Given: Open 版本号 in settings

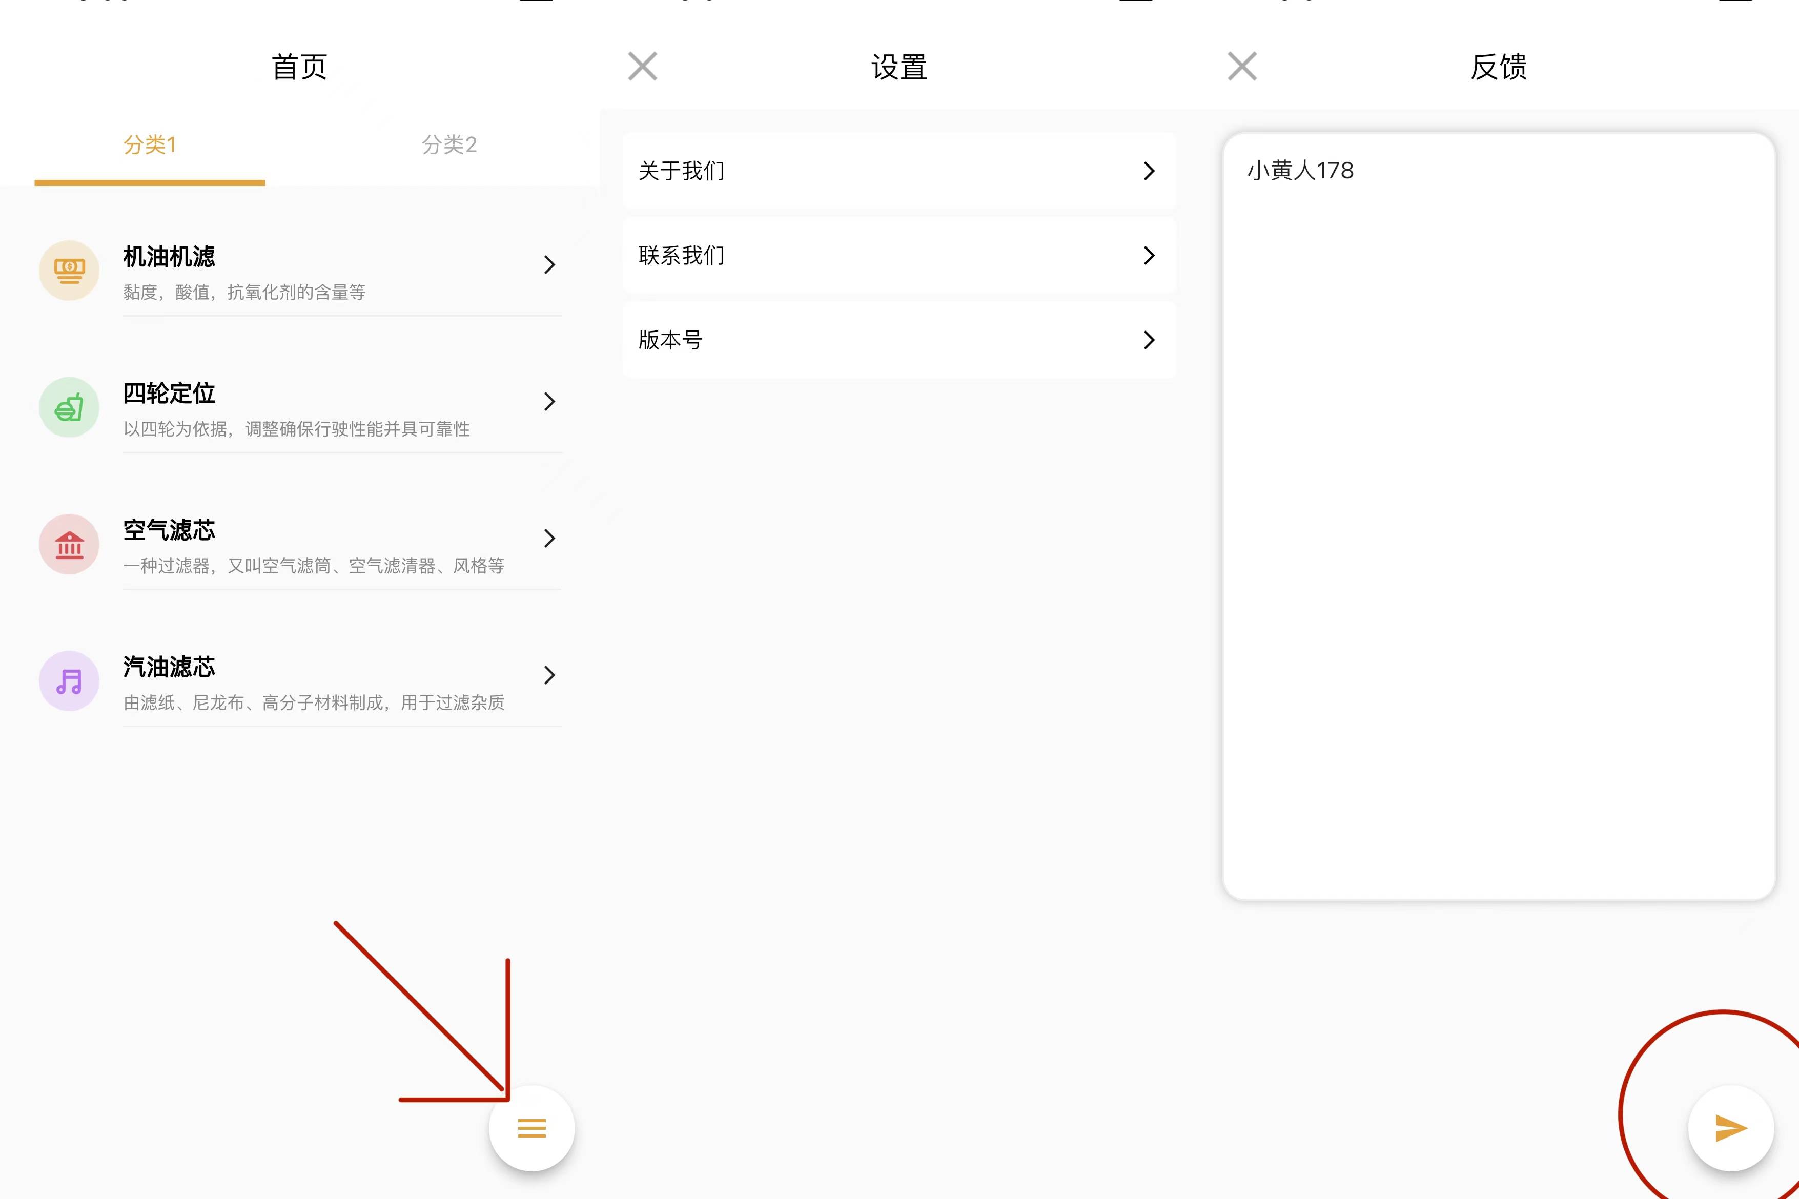Looking at the screenshot, I should tap(899, 340).
